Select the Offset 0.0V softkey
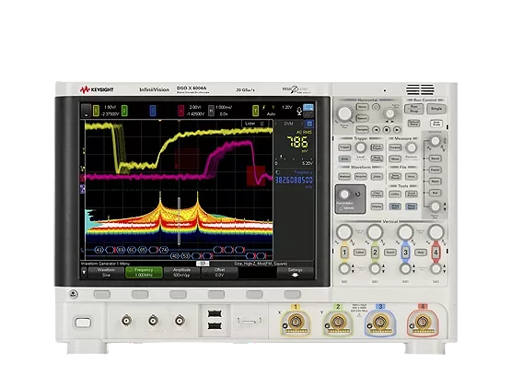 [219, 273]
